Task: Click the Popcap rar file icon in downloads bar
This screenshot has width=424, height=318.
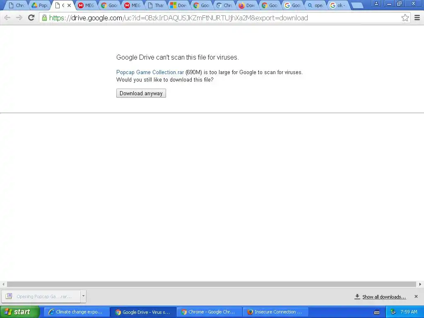Action: (x=9, y=296)
